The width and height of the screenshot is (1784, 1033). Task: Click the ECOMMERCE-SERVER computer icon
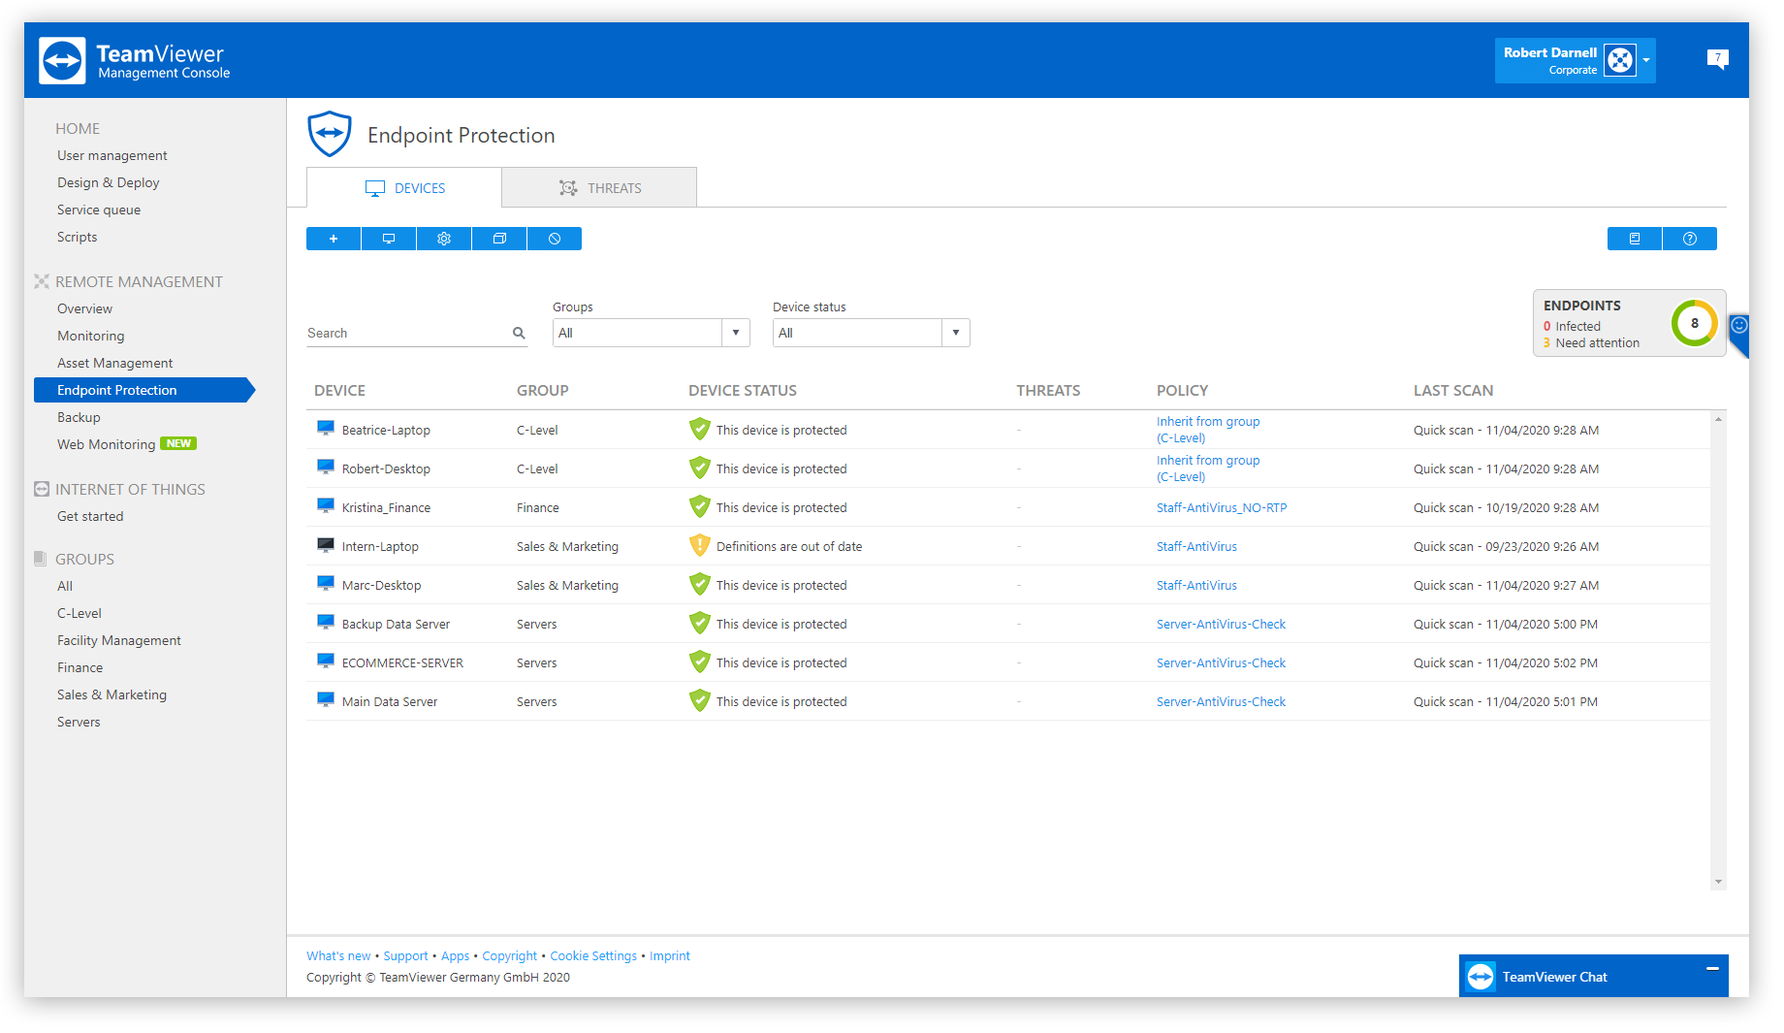pyautogui.click(x=326, y=661)
